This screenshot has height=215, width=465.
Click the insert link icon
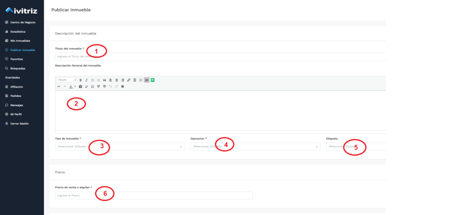(x=129, y=80)
